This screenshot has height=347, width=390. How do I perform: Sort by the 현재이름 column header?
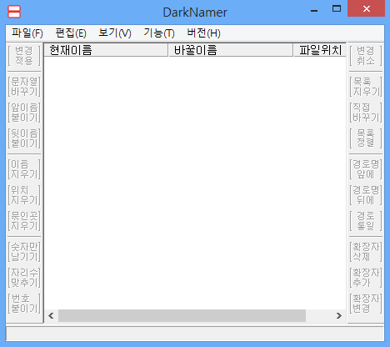[107, 50]
